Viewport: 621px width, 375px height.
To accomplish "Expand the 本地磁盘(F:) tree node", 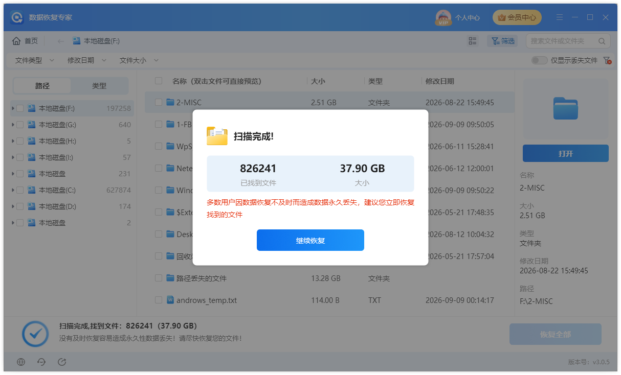I will (x=12, y=108).
